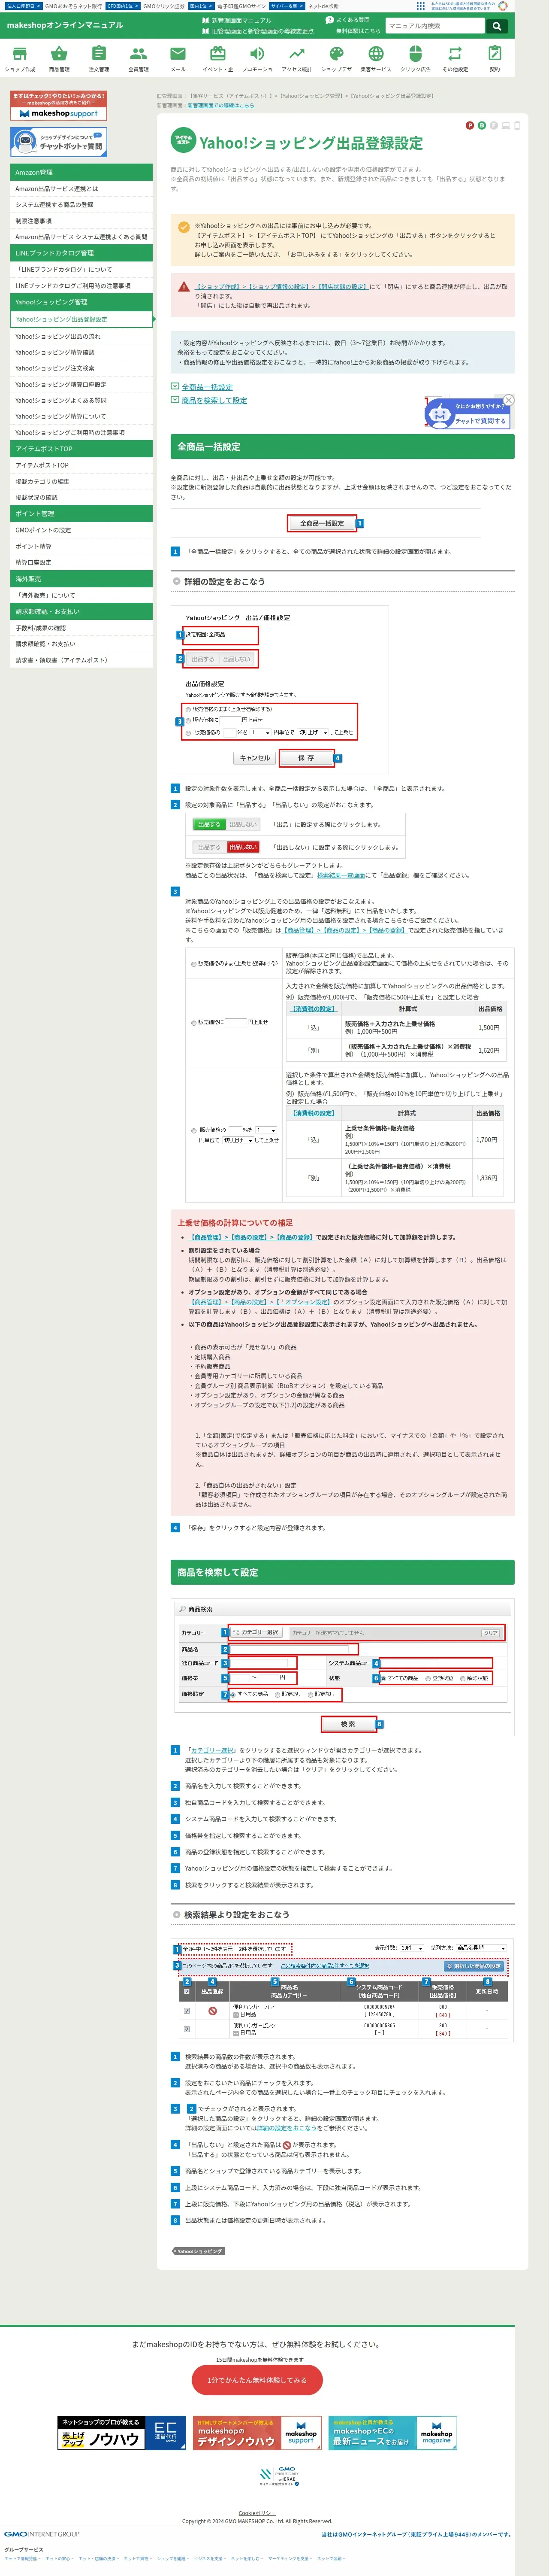Image resolution: width=549 pixels, height=2576 pixels.
Task: Jump to 商品を検索して設定 anchor link
Action: [214, 400]
